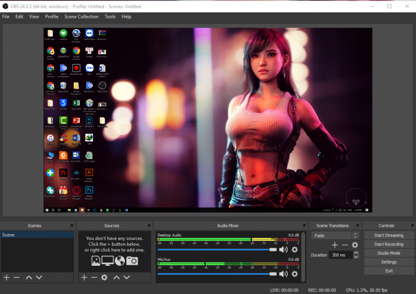Screen dimensions: 416x294
Task: Click the add Source plus icon
Action: [x=84, y=278]
